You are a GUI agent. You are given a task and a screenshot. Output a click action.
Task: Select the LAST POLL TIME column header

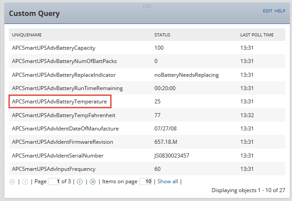point(257,35)
